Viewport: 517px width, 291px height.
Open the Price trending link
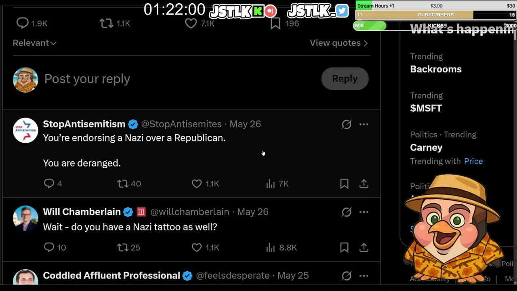pos(473,161)
